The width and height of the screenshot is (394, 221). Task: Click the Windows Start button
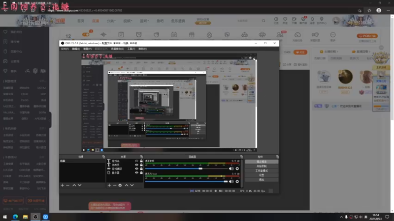coord(5,217)
